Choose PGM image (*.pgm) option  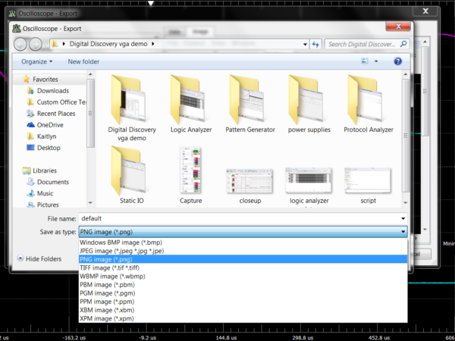point(243,293)
